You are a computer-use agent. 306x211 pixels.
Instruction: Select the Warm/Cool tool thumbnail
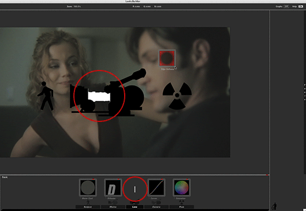[88, 187]
